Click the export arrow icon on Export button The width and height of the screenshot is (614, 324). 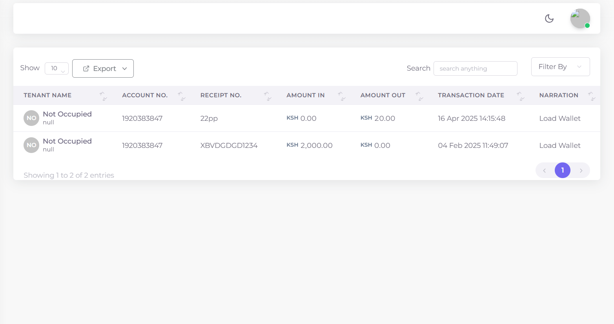coord(86,68)
